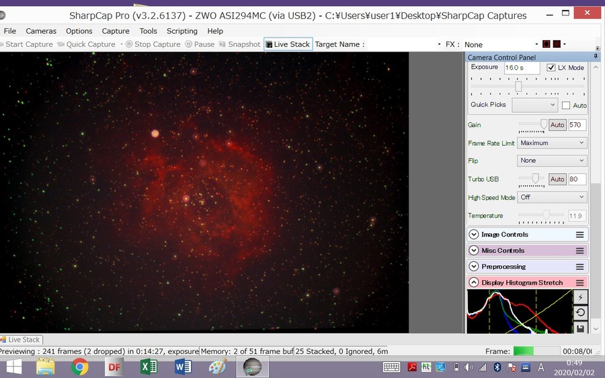Enable the Auto exposure checkbox
Image resolution: width=605 pixels, height=378 pixels.
[x=566, y=105]
